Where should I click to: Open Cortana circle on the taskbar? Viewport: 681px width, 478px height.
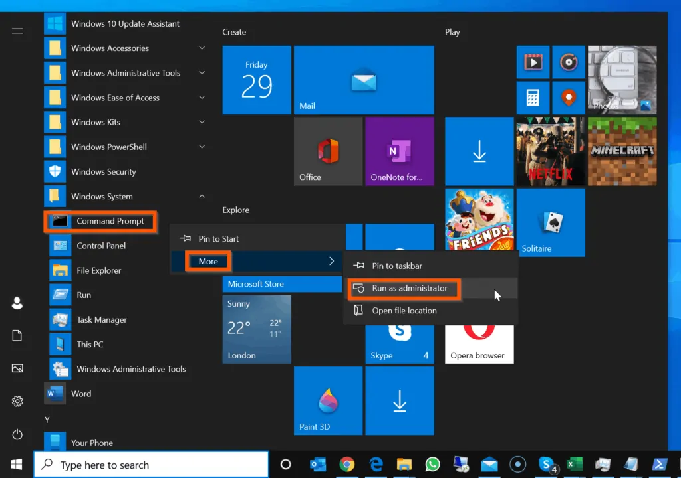[x=286, y=465]
